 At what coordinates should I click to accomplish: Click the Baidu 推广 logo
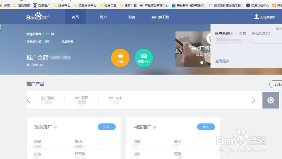coord(38,17)
